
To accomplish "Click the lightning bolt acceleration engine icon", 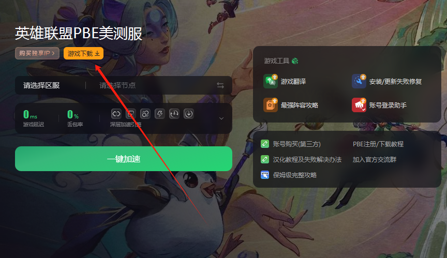I will coord(160,114).
